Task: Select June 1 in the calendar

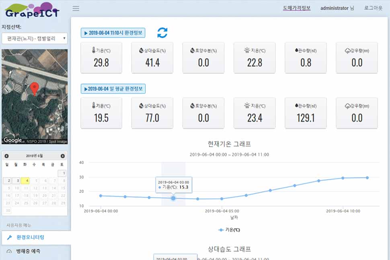Action: pos(62,173)
